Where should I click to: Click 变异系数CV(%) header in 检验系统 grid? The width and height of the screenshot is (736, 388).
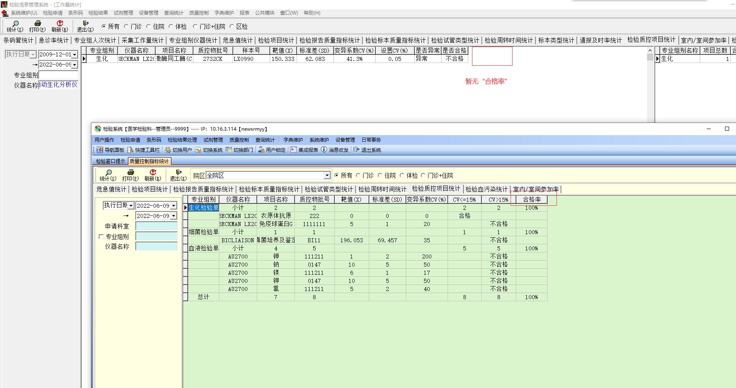[426, 200]
